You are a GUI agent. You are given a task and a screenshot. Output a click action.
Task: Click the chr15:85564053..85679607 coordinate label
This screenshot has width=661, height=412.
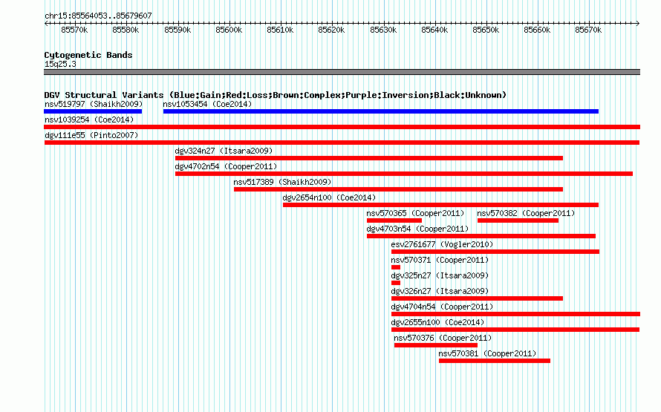98,16
